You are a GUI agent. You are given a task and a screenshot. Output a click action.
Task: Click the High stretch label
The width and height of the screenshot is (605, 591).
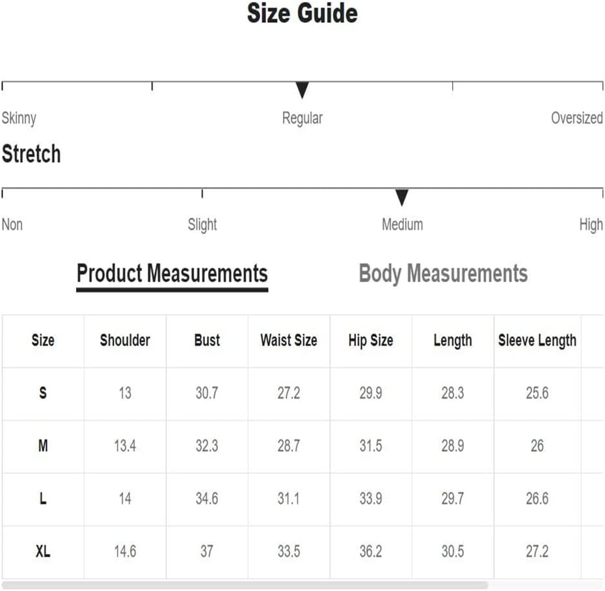(591, 225)
